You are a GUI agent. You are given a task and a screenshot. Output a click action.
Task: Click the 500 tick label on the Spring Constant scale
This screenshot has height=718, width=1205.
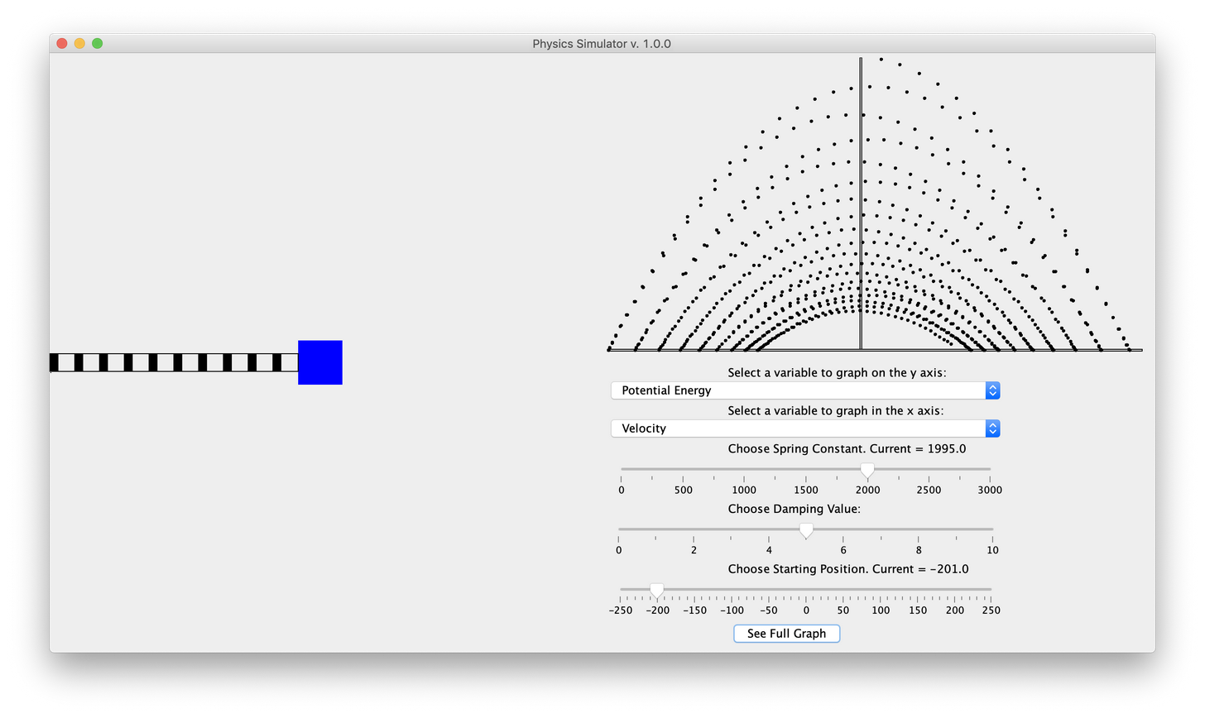coord(683,490)
